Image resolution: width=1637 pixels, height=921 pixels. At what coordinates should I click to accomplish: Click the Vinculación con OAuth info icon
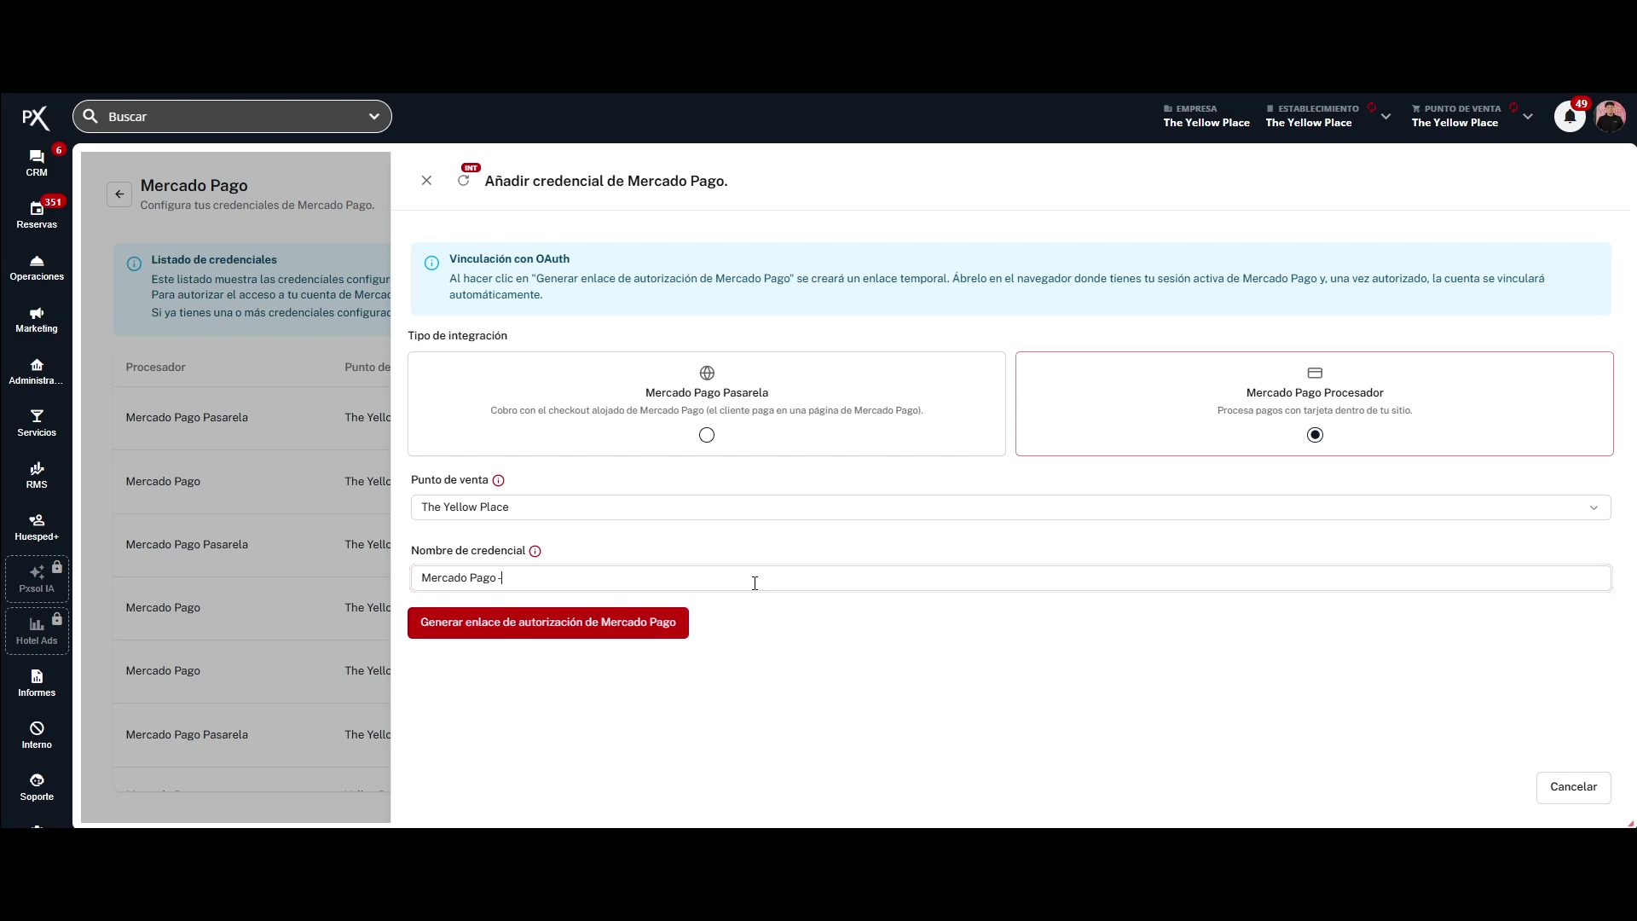431,263
